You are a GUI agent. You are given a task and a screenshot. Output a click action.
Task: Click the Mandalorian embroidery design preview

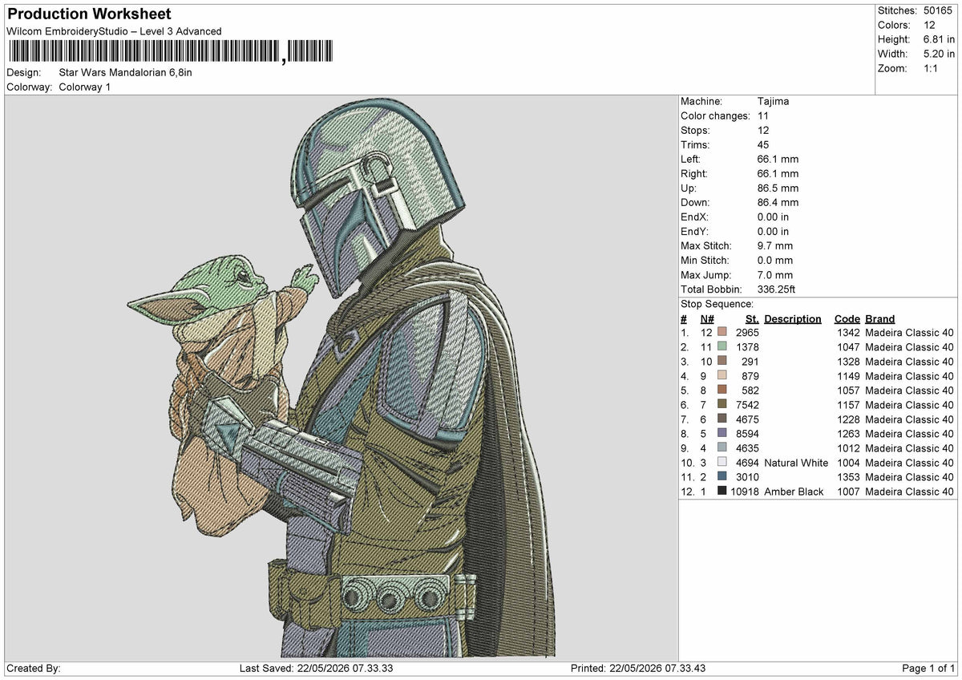click(x=341, y=377)
